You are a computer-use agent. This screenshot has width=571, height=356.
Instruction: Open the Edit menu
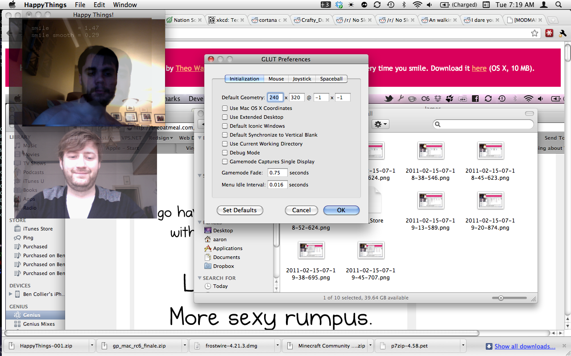99,5
